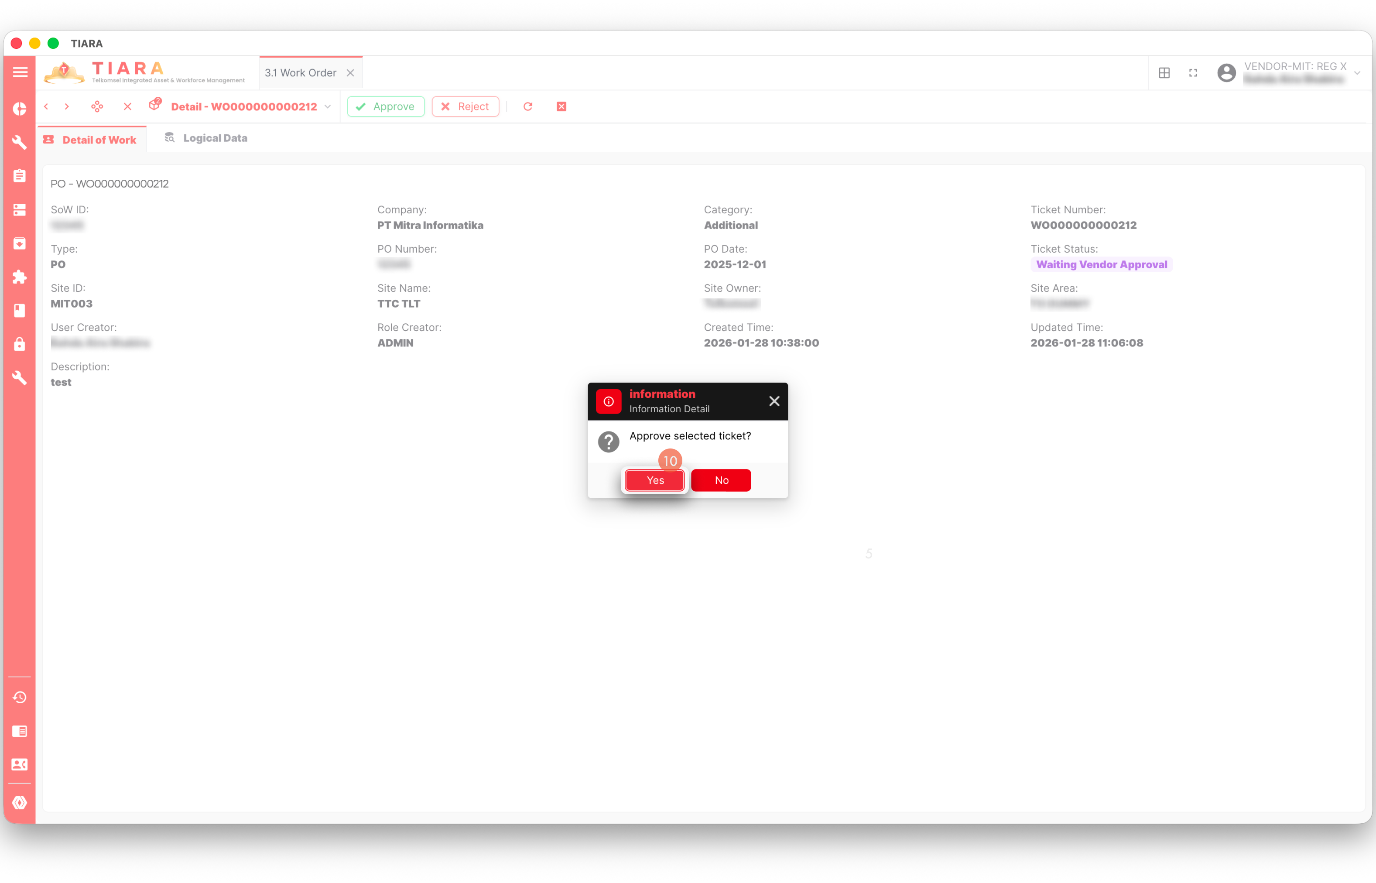Confirm approval with Yes button

tap(655, 480)
